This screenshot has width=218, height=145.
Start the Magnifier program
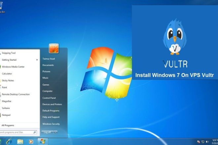tap(7, 101)
